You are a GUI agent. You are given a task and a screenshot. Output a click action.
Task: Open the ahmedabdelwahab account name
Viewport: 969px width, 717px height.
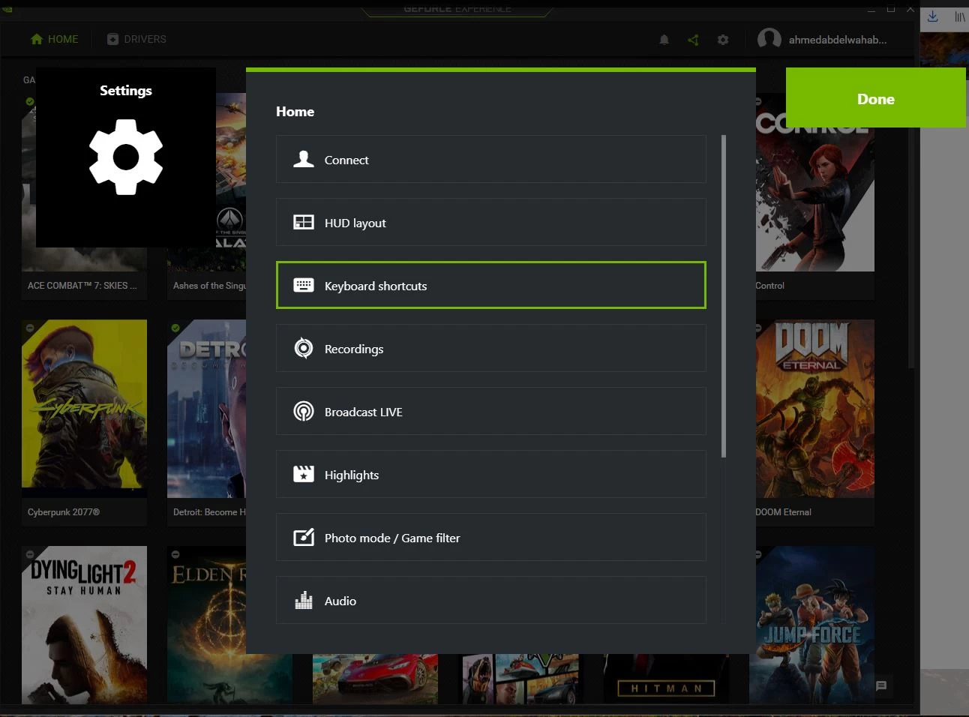tap(837, 40)
